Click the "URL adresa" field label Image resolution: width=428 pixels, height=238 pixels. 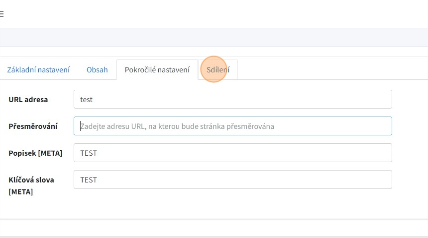click(28, 99)
